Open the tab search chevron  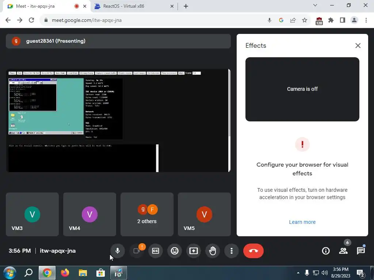click(315, 5)
